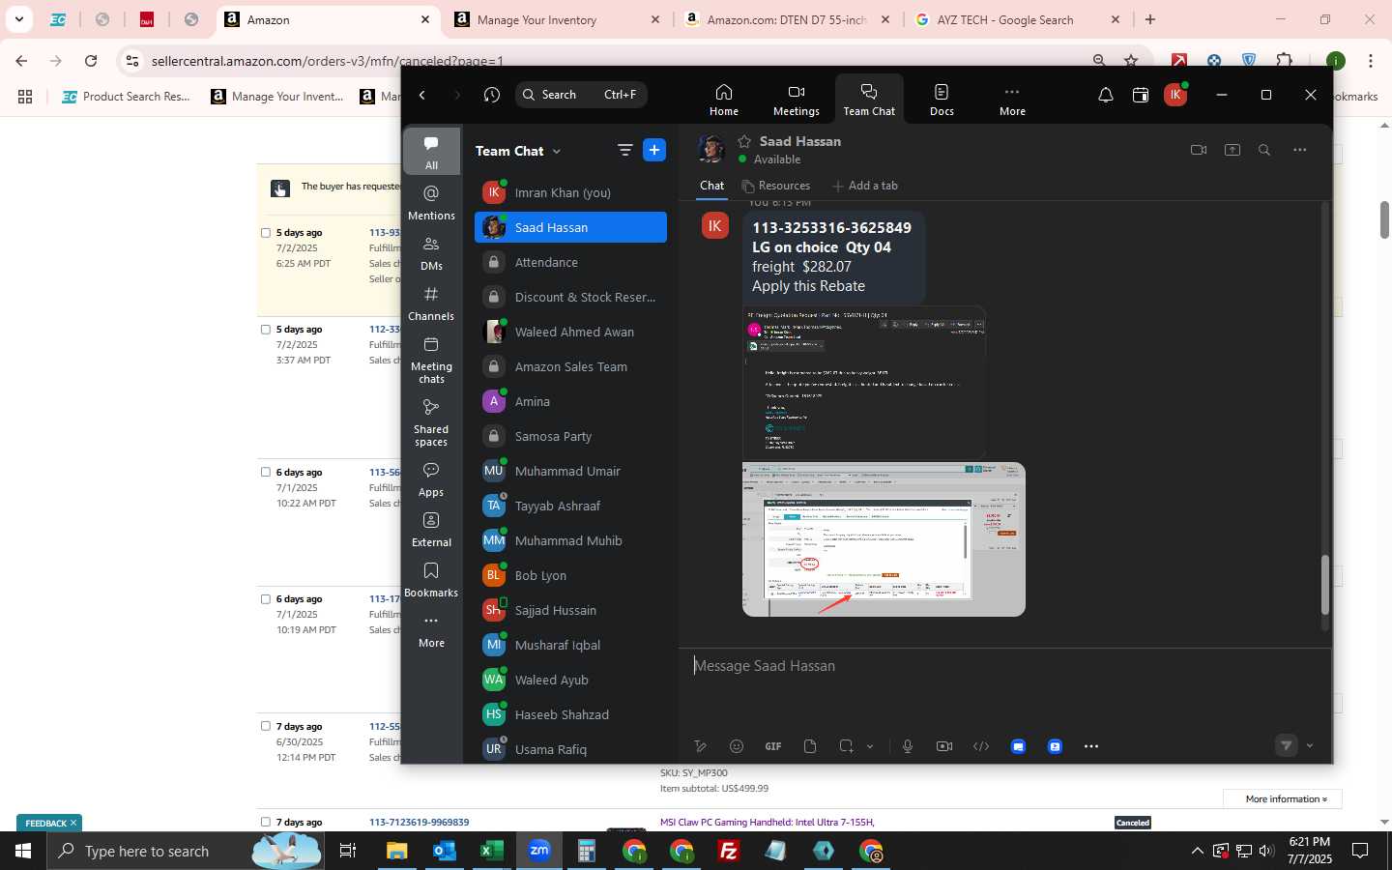
Task: Star Saad Hassan contact
Action: click(x=744, y=141)
